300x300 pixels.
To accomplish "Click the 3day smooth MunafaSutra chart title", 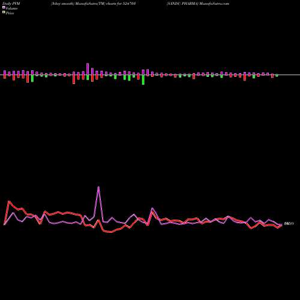I will click(94, 4).
